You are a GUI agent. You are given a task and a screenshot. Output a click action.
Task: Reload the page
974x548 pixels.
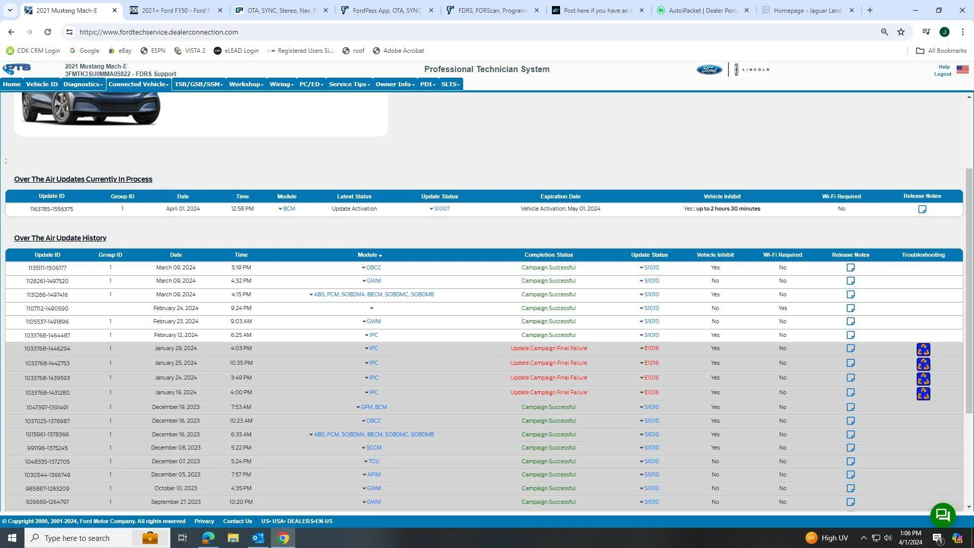pos(48,32)
